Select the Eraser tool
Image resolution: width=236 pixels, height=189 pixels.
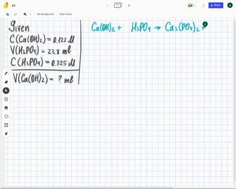6,82
